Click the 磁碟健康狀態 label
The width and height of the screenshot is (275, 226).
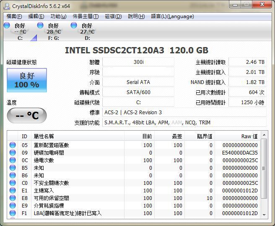pos(21,62)
